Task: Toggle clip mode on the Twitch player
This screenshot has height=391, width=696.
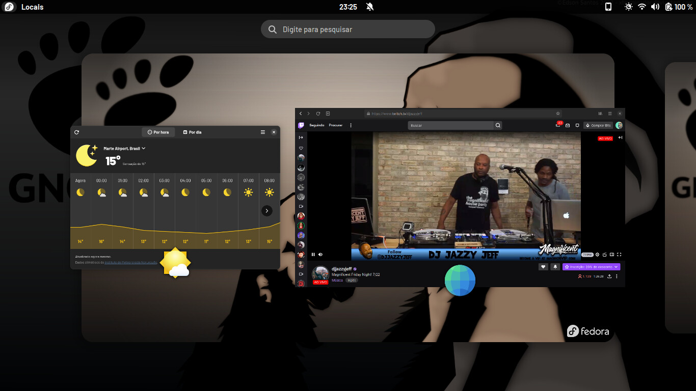Action: point(604,255)
